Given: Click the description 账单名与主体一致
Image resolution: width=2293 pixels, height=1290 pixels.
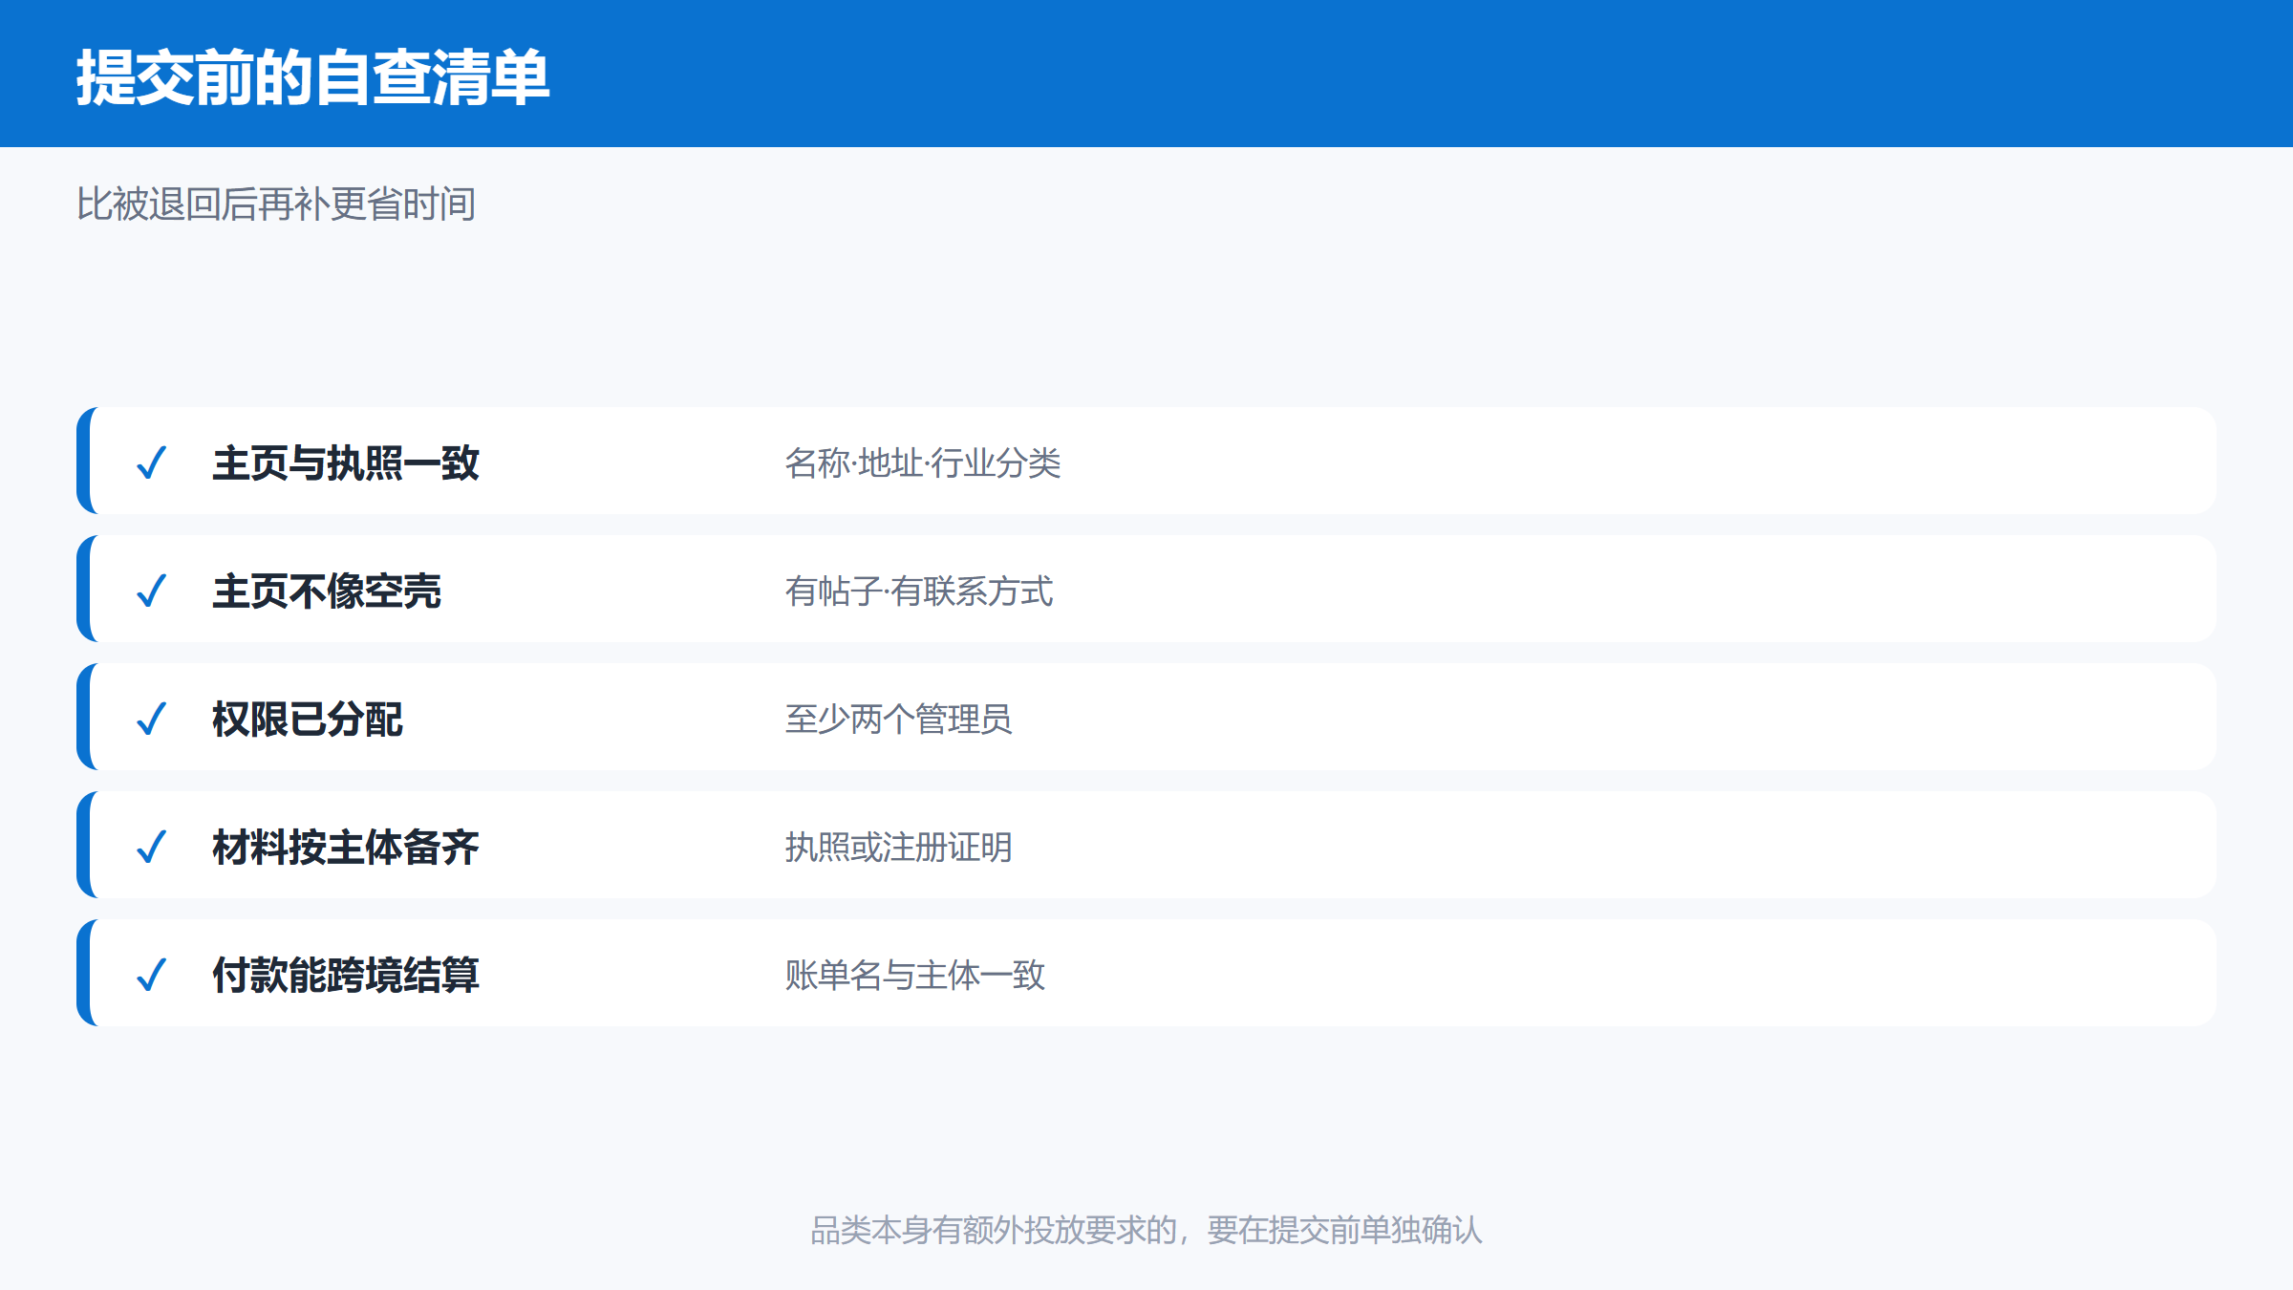Looking at the screenshot, I should (915, 975).
